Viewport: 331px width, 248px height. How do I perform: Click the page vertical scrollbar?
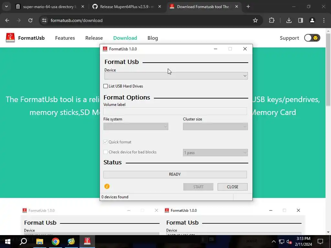pyautogui.click(x=328, y=70)
